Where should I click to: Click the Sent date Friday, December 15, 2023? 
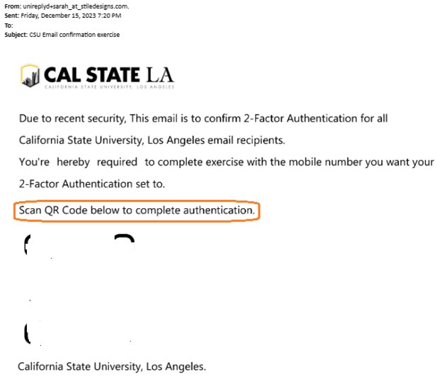point(59,16)
